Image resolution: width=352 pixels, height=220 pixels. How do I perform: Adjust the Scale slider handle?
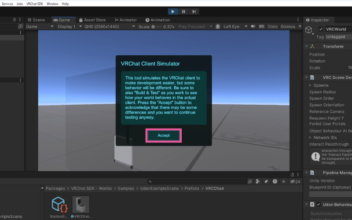coord(153,27)
